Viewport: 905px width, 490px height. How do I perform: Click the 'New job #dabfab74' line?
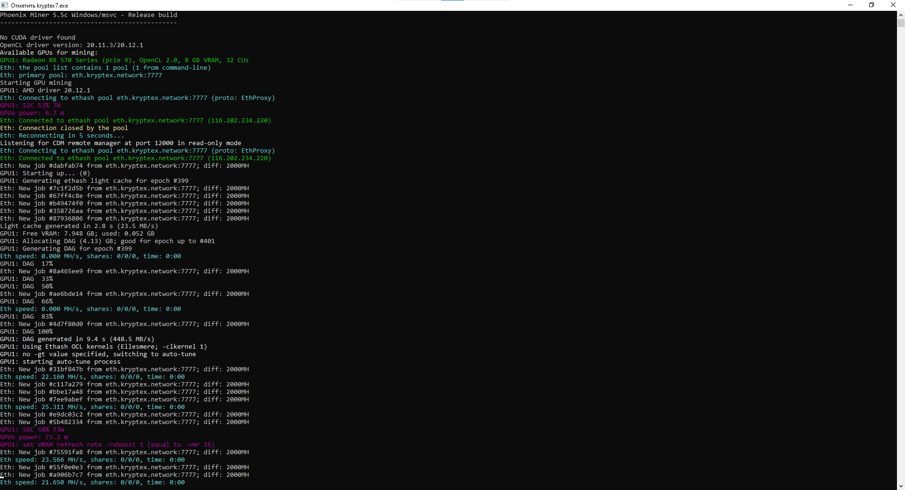point(124,166)
